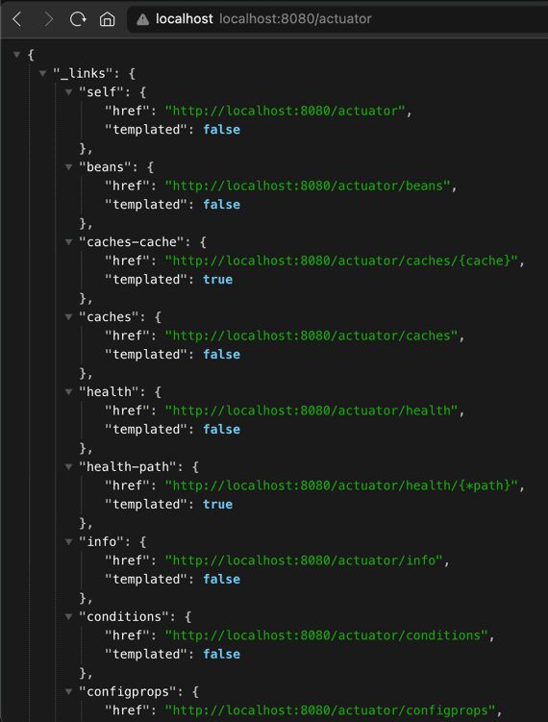Click the browser back arrow
548x722 pixels.
[x=17, y=19]
